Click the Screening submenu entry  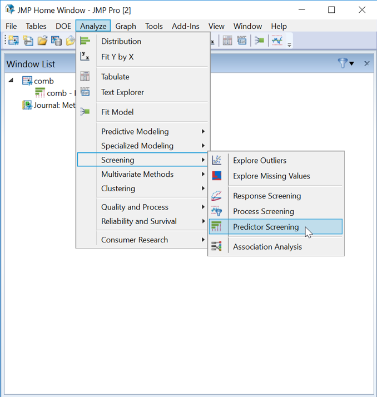pos(142,160)
